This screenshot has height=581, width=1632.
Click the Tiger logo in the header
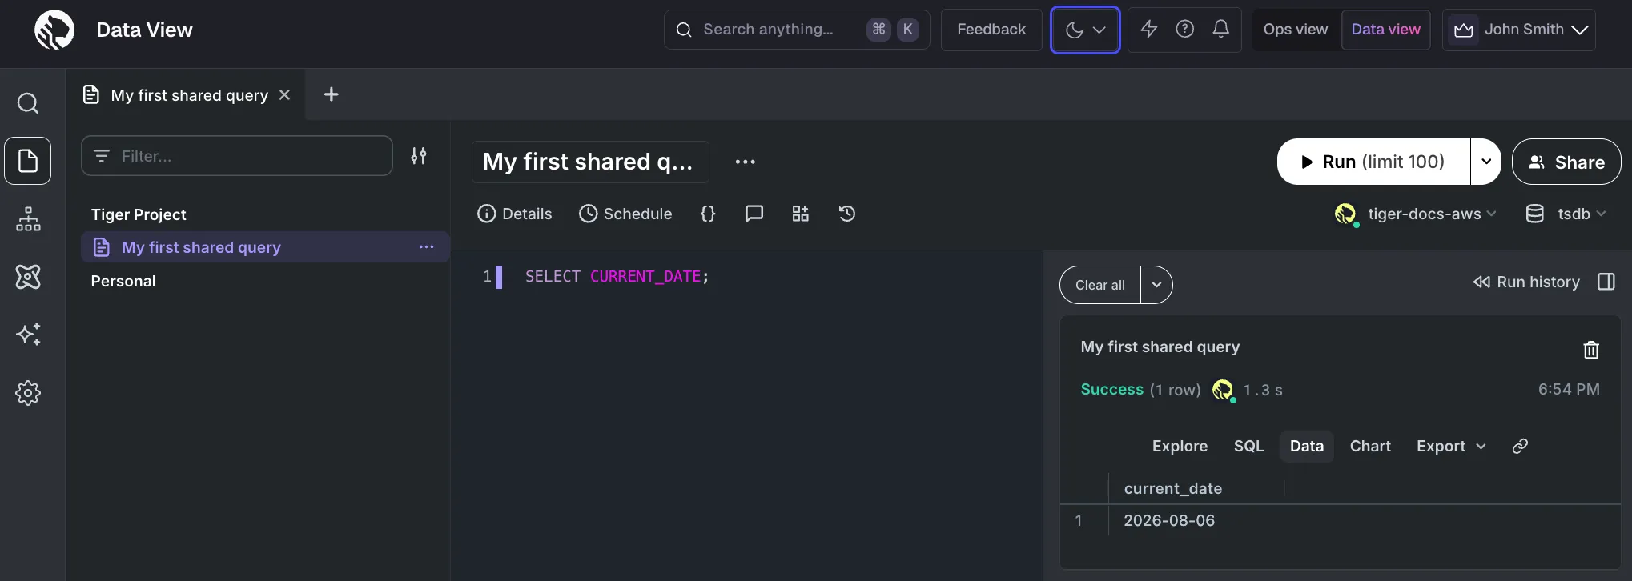click(54, 30)
